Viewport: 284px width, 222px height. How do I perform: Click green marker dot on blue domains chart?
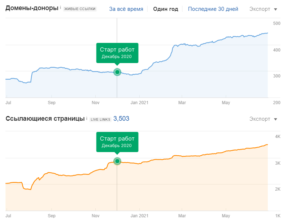tap(117, 72)
